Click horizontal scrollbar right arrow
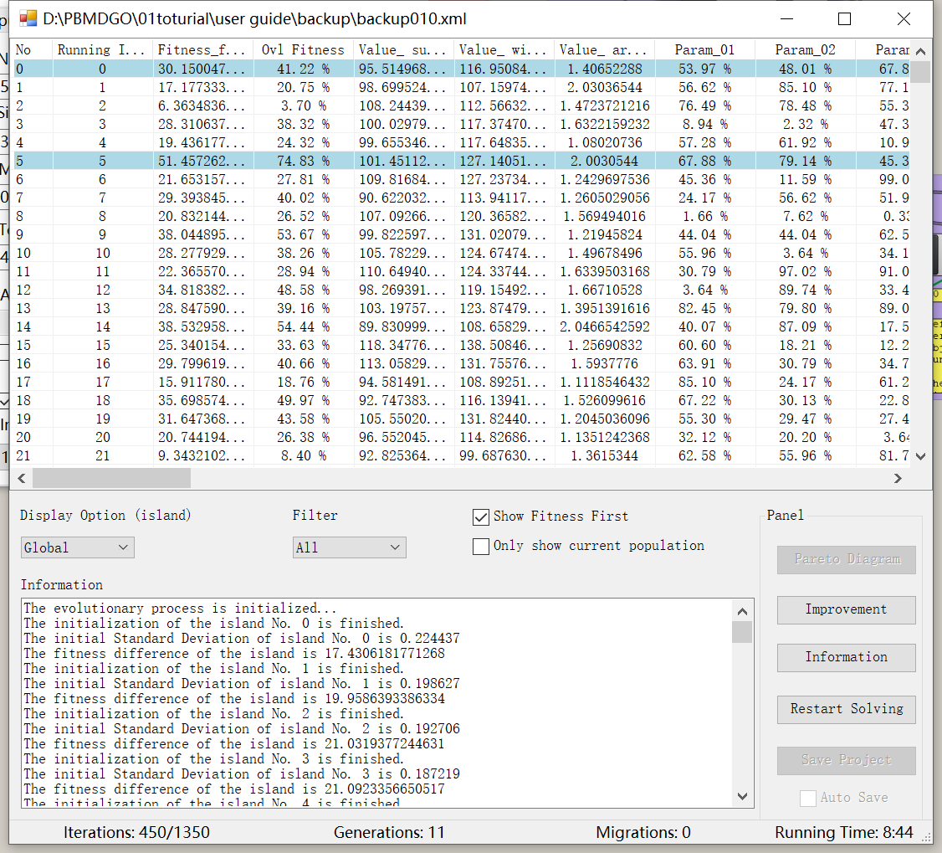 pos(898,479)
